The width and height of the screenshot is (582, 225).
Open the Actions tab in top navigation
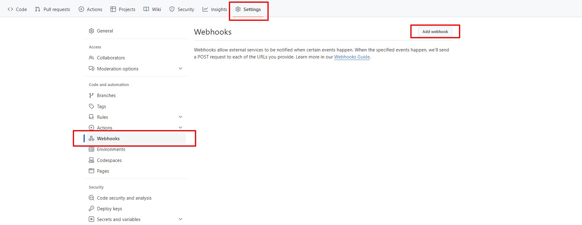tap(91, 9)
